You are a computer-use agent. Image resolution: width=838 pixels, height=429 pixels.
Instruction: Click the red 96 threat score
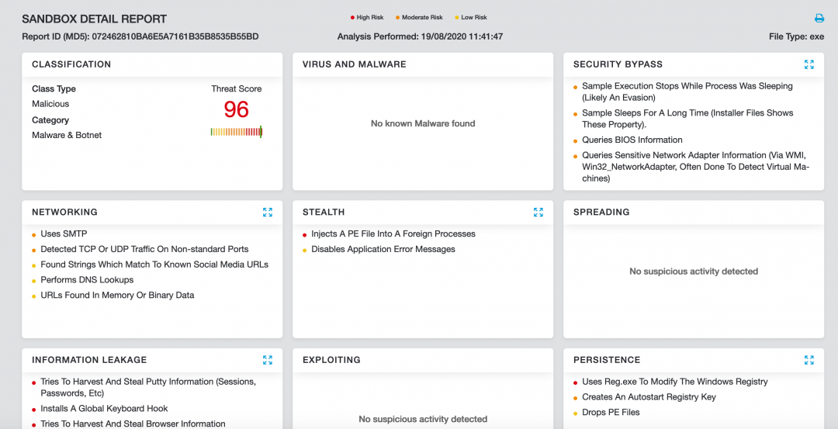(x=237, y=109)
